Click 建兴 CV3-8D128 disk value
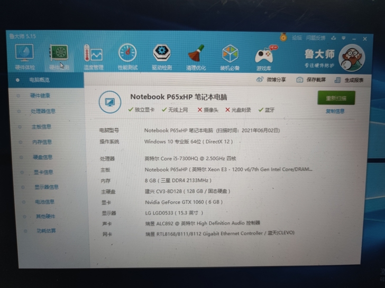This screenshot has width=385, height=288. click(188, 191)
